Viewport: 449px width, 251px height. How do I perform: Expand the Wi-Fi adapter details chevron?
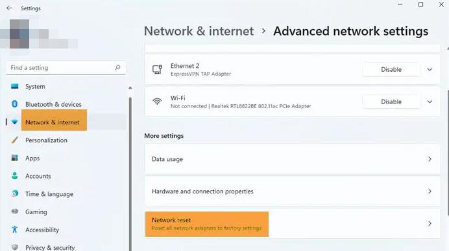(430, 102)
